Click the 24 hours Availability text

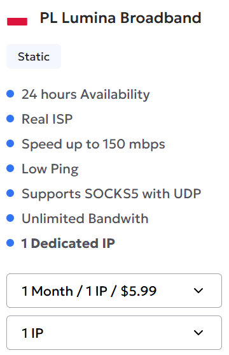click(85, 94)
